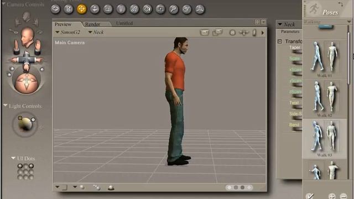Click the round icon left of the crosshair icon
Screen dimensions: 354x199
[x=232, y=33]
